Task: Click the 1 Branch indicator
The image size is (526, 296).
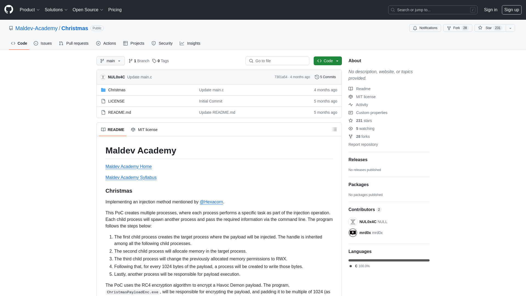Action: [139, 61]
